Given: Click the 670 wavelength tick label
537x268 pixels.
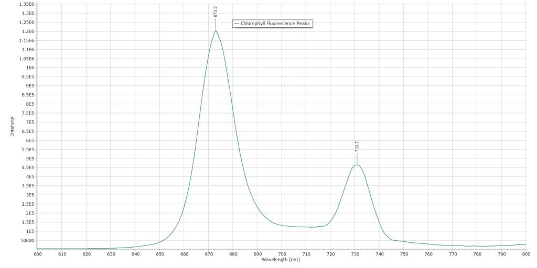Looking at the screenshot, I should 208,254.
